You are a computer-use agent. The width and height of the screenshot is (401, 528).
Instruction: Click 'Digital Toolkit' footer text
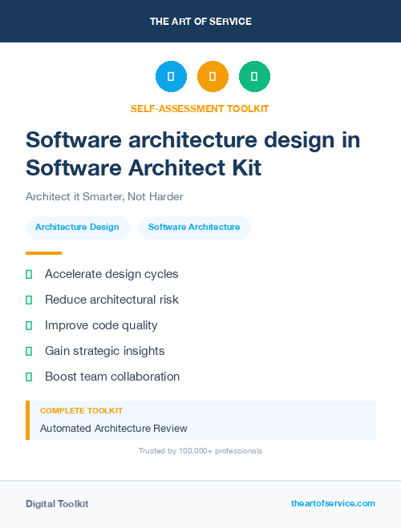tap(57, 504)
